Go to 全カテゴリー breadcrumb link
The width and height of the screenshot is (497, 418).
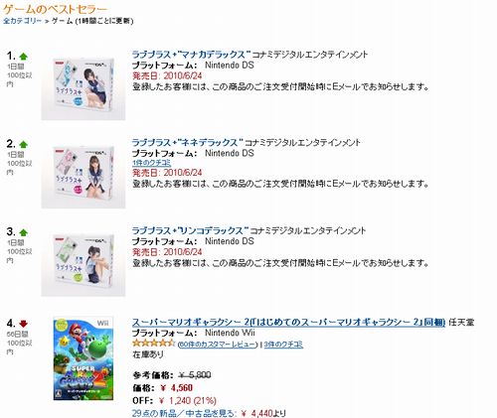tap(23, 21)
